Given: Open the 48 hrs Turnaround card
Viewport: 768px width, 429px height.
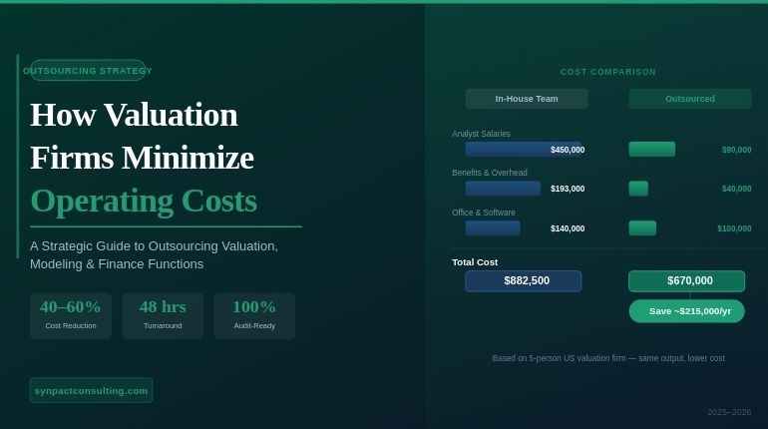Looking at the screenshot, I should [x=163, y=315].
